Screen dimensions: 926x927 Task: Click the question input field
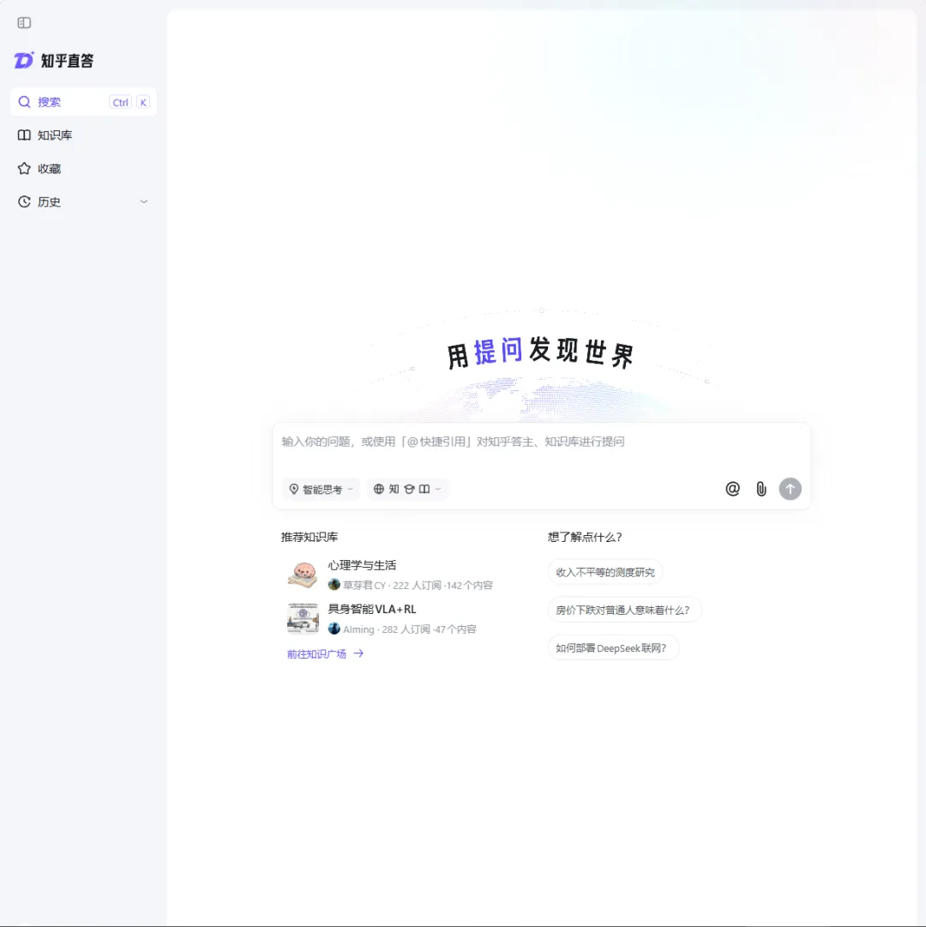541,442
